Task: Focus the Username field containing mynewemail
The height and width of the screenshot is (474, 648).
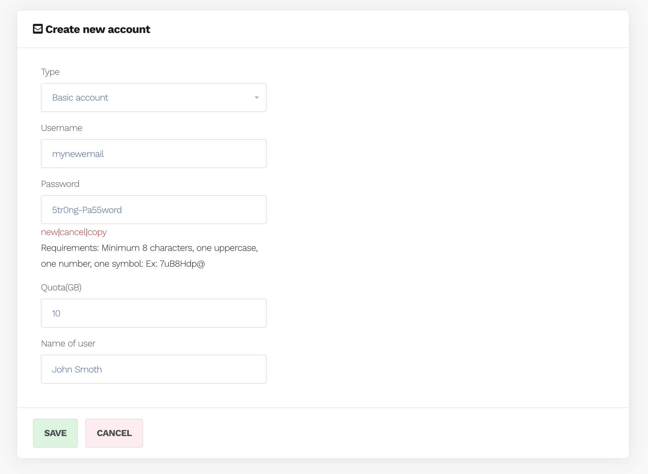Action: pos(153,154)
